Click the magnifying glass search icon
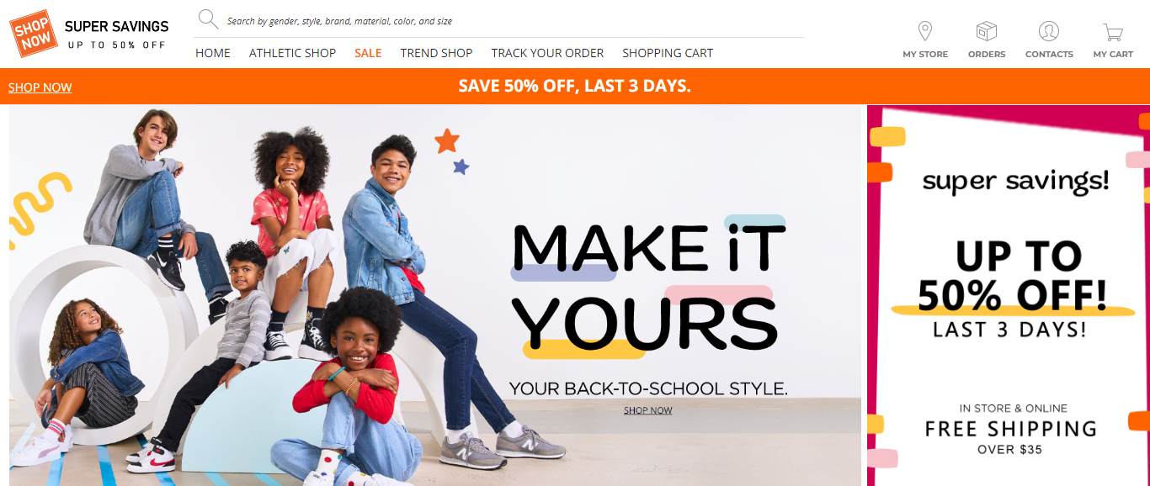The height and width of the screenshot is (486, 1150). (208, 19)
